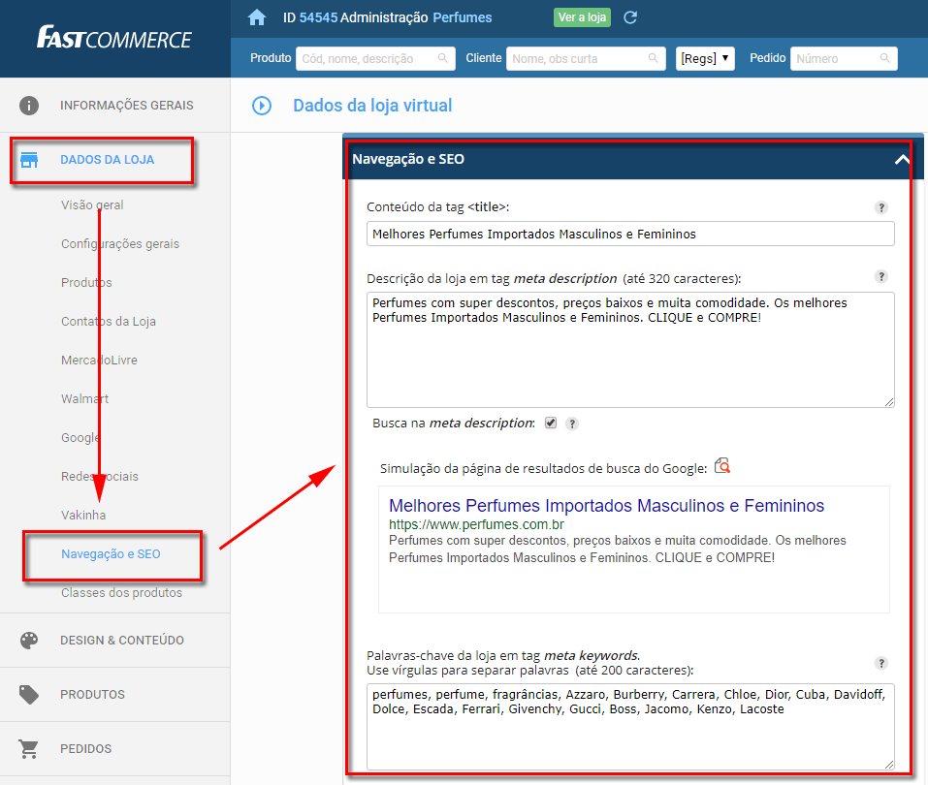Toggle the Busca na meta description checkbox
928x785 pixels.
(x=551, y=423)
